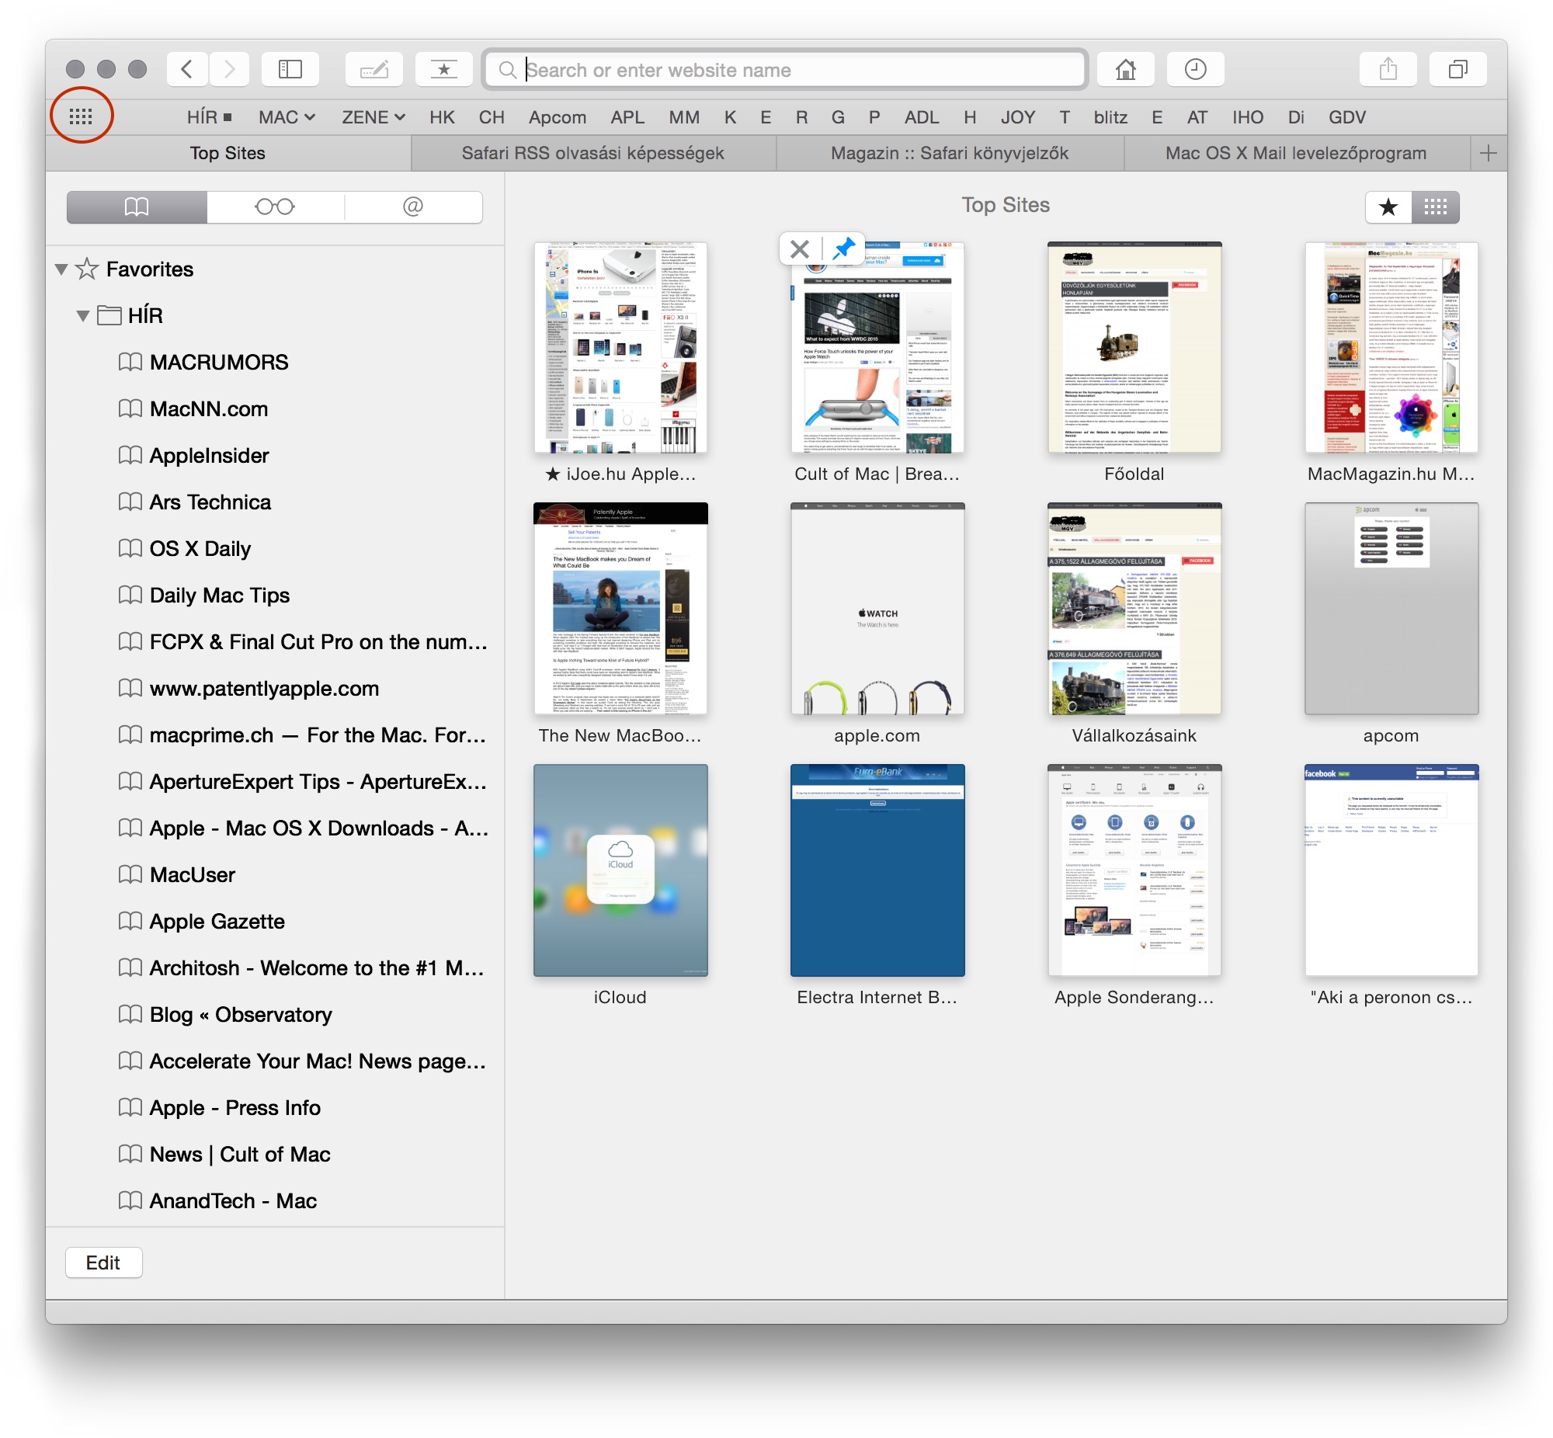Open the MAC favorites dropdown

pyautogui.click(x=287, y=117)
